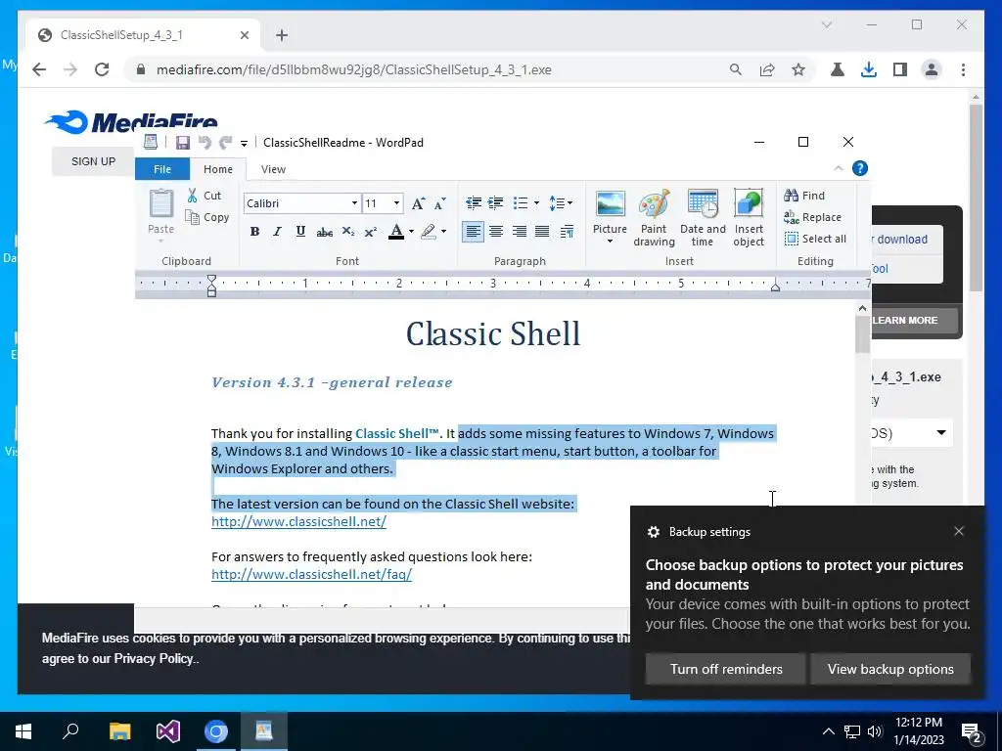
Task: Align text right
Action: [519, 231]
